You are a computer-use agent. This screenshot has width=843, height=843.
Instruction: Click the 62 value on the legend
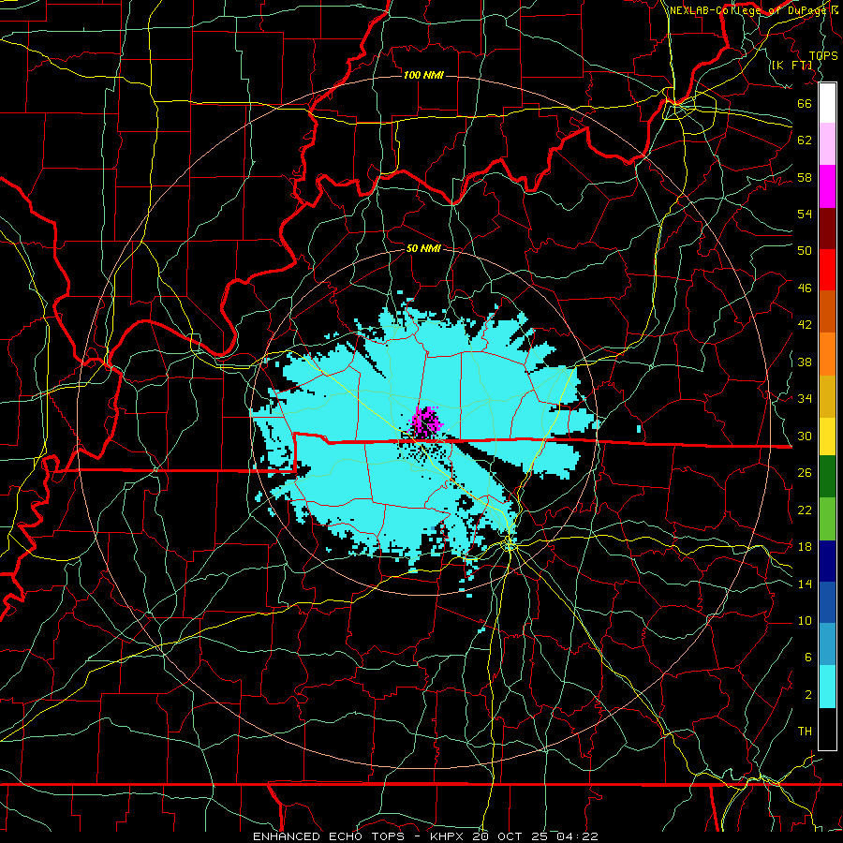click(x=805, y=140)
